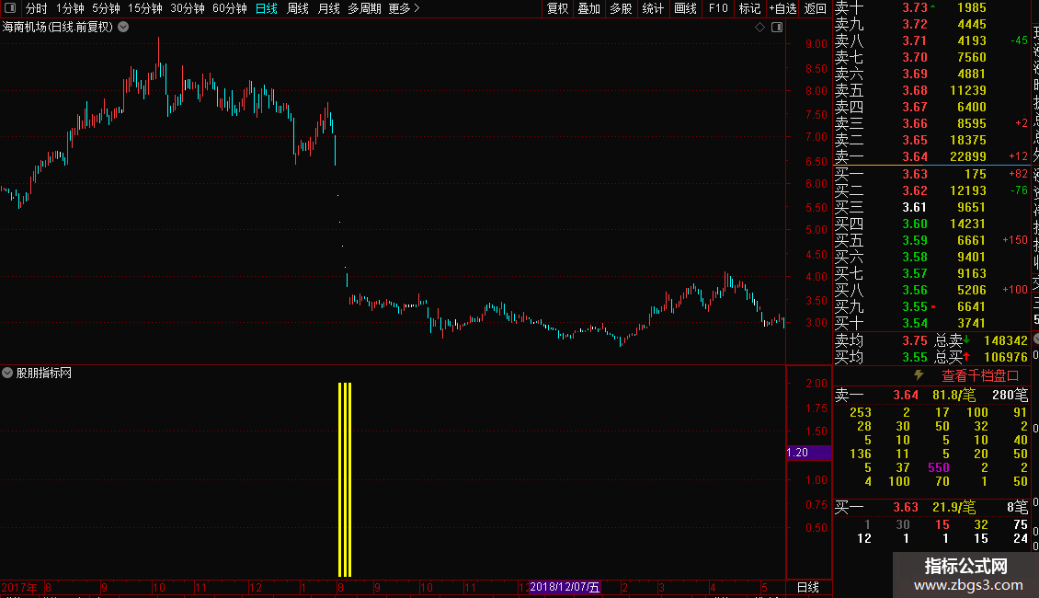The image size is (1039, 598).
Task: Click 标记 mark button
Action: 749,8
